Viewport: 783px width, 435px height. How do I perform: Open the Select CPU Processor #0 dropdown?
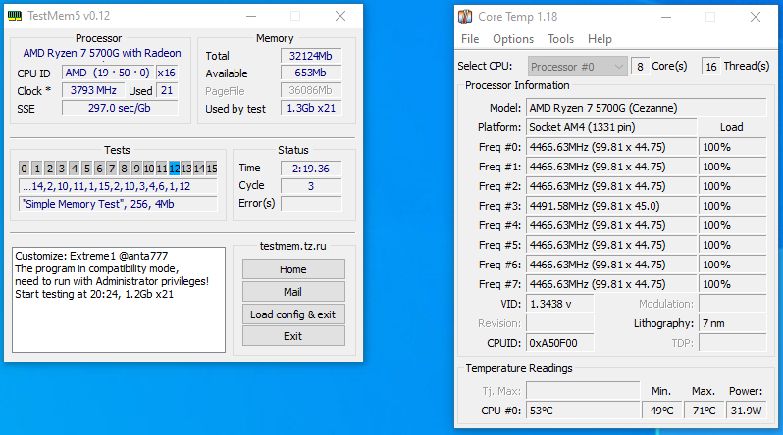click(577, 66)
